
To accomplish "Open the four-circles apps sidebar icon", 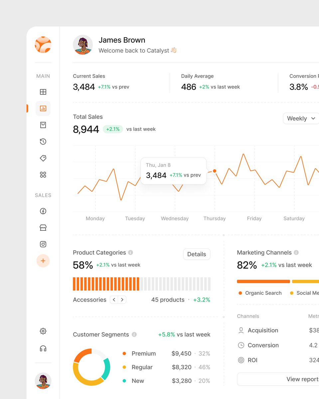I will tap(43, 175).
